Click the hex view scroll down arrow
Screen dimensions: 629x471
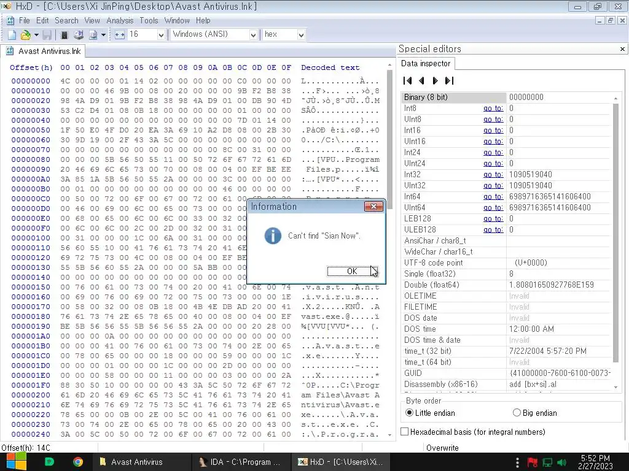pyautogui.click(x=389, y=435)
